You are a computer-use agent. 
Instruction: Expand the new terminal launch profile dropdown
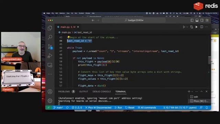click(x=192, y=92)
